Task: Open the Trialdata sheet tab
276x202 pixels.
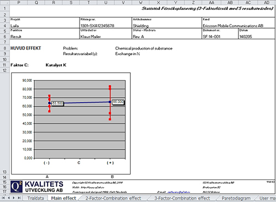Action: point(35,198)
